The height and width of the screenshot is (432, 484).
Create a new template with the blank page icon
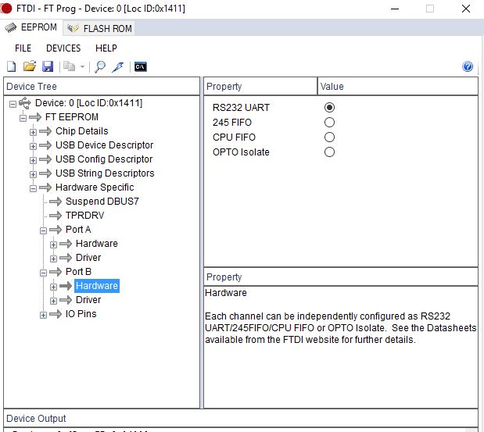(x=12, y=66)
